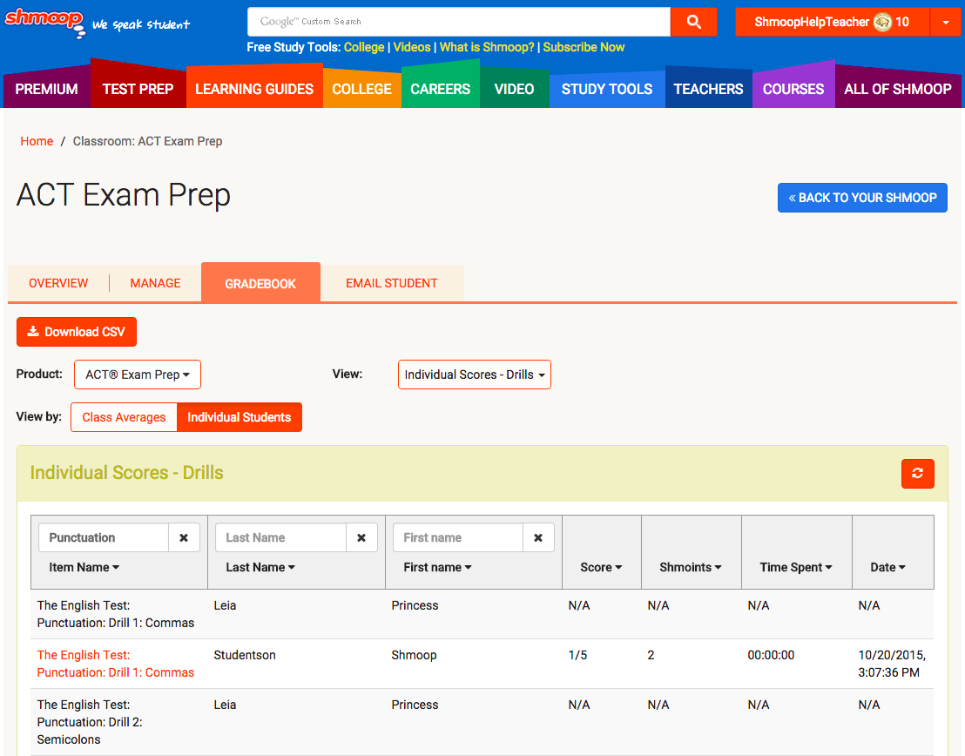Open the Overview tab

pos(58,283)
